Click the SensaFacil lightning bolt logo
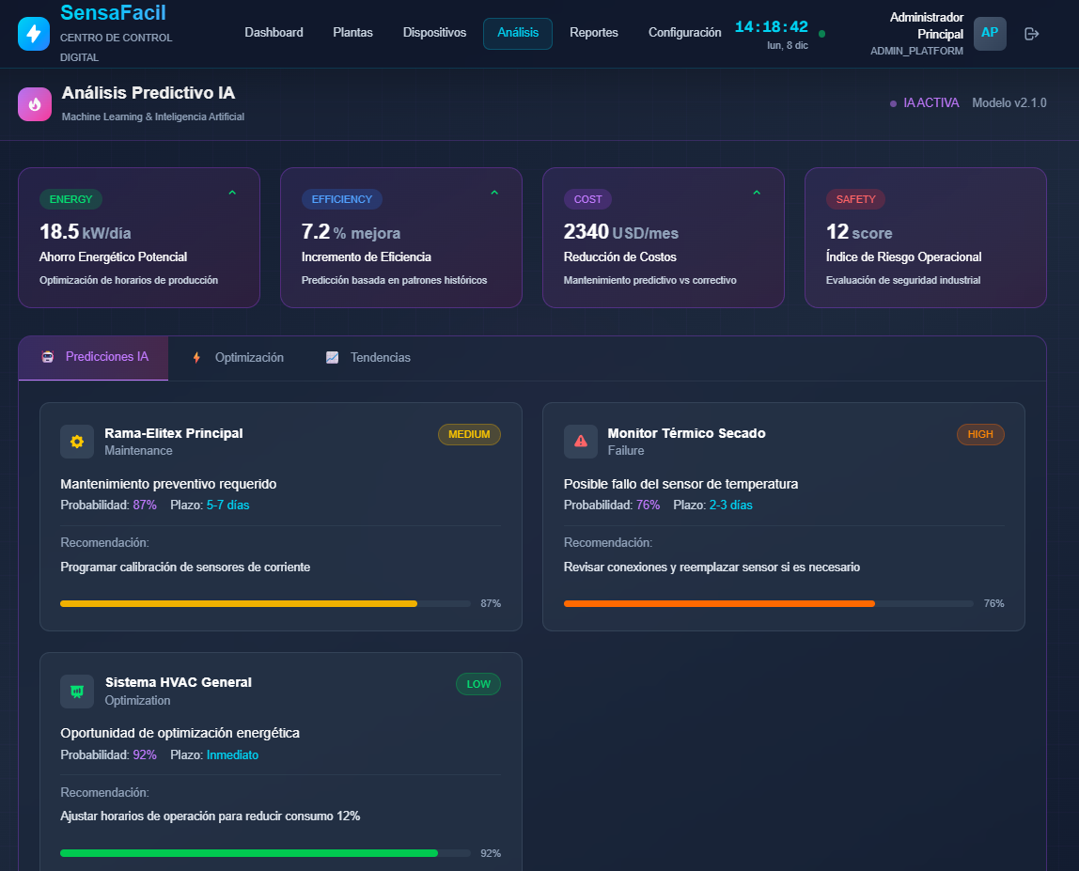Viewport: 1079px width, 871px height. point(33,33)
